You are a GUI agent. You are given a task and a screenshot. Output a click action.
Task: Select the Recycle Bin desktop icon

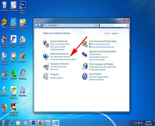coord(5,7)
